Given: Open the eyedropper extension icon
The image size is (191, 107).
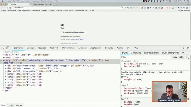Looking at the screenshot, I should click(x=126, y=8).
